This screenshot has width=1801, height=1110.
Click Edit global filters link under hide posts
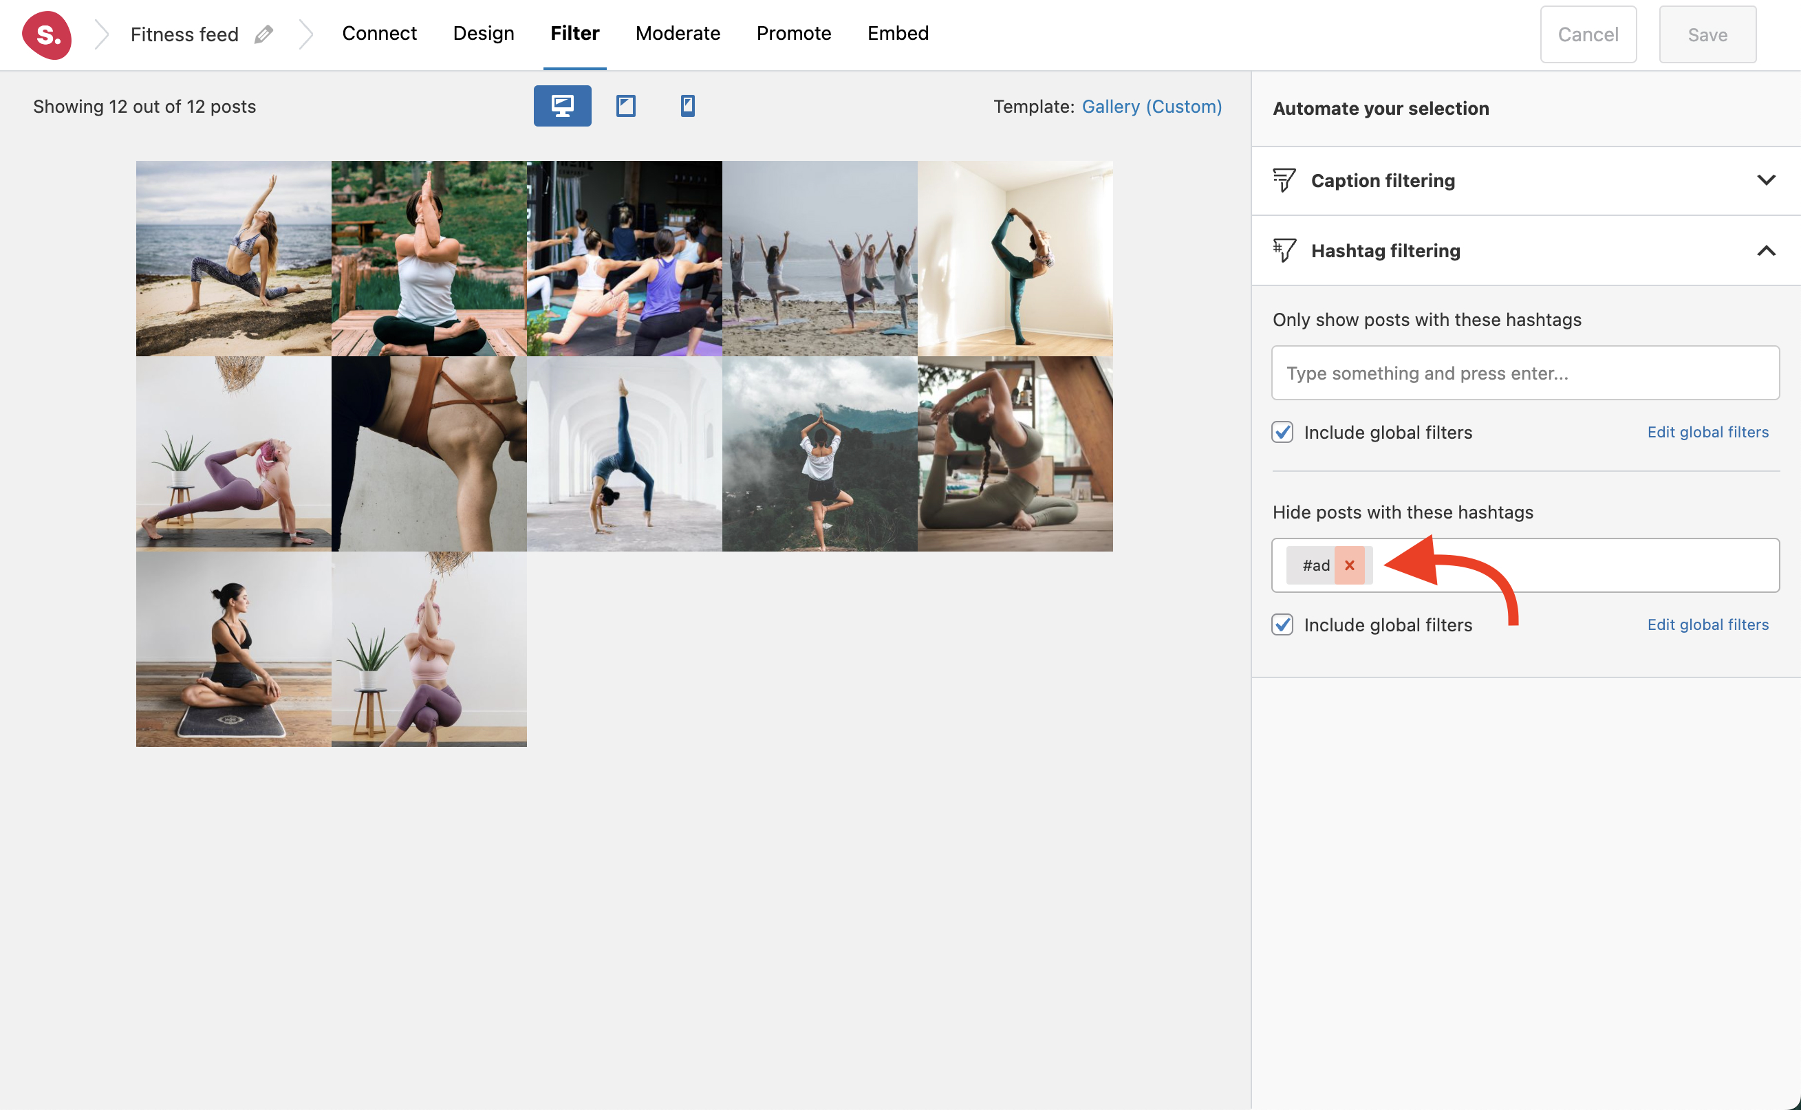click(x=1708, y=622)
